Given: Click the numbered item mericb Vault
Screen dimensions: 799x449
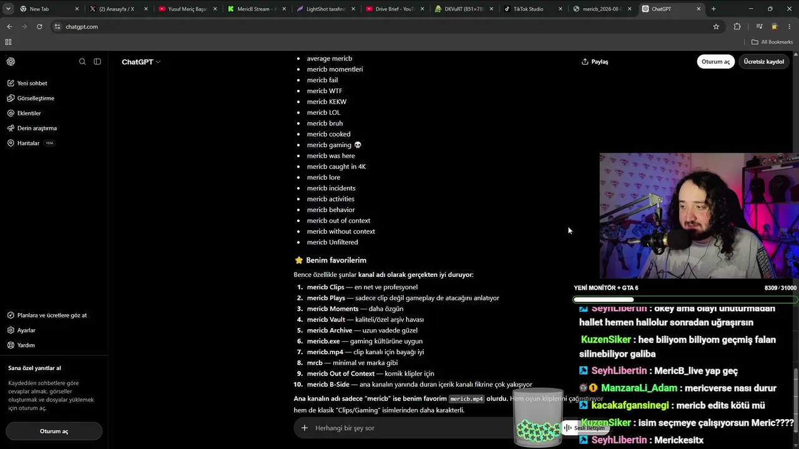Looking at the screenshot, I should click(x=359, y=319).
